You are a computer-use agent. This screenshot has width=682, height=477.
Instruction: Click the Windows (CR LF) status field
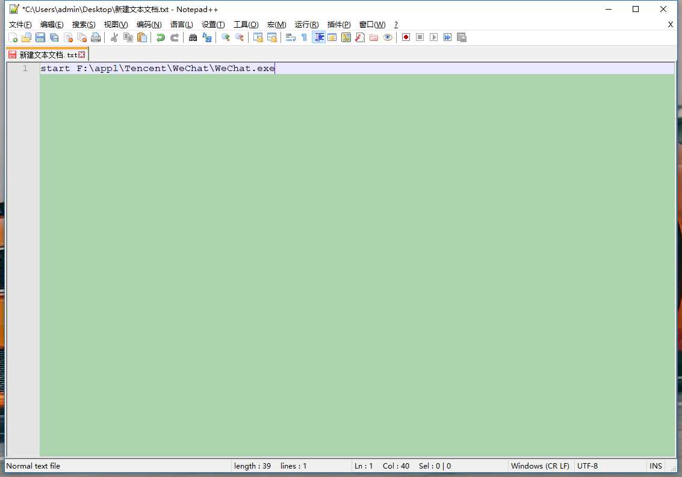540,466
